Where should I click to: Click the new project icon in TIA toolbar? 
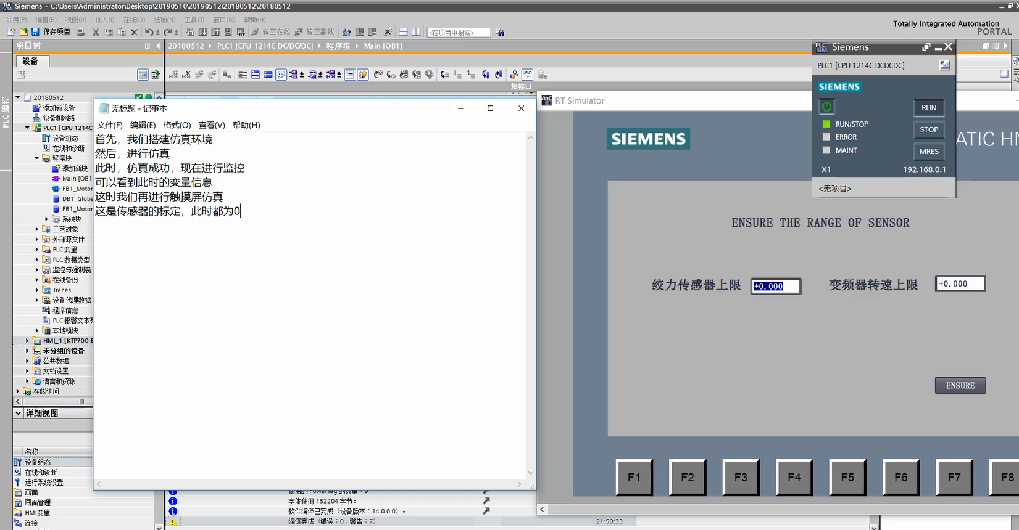(11, 31)
